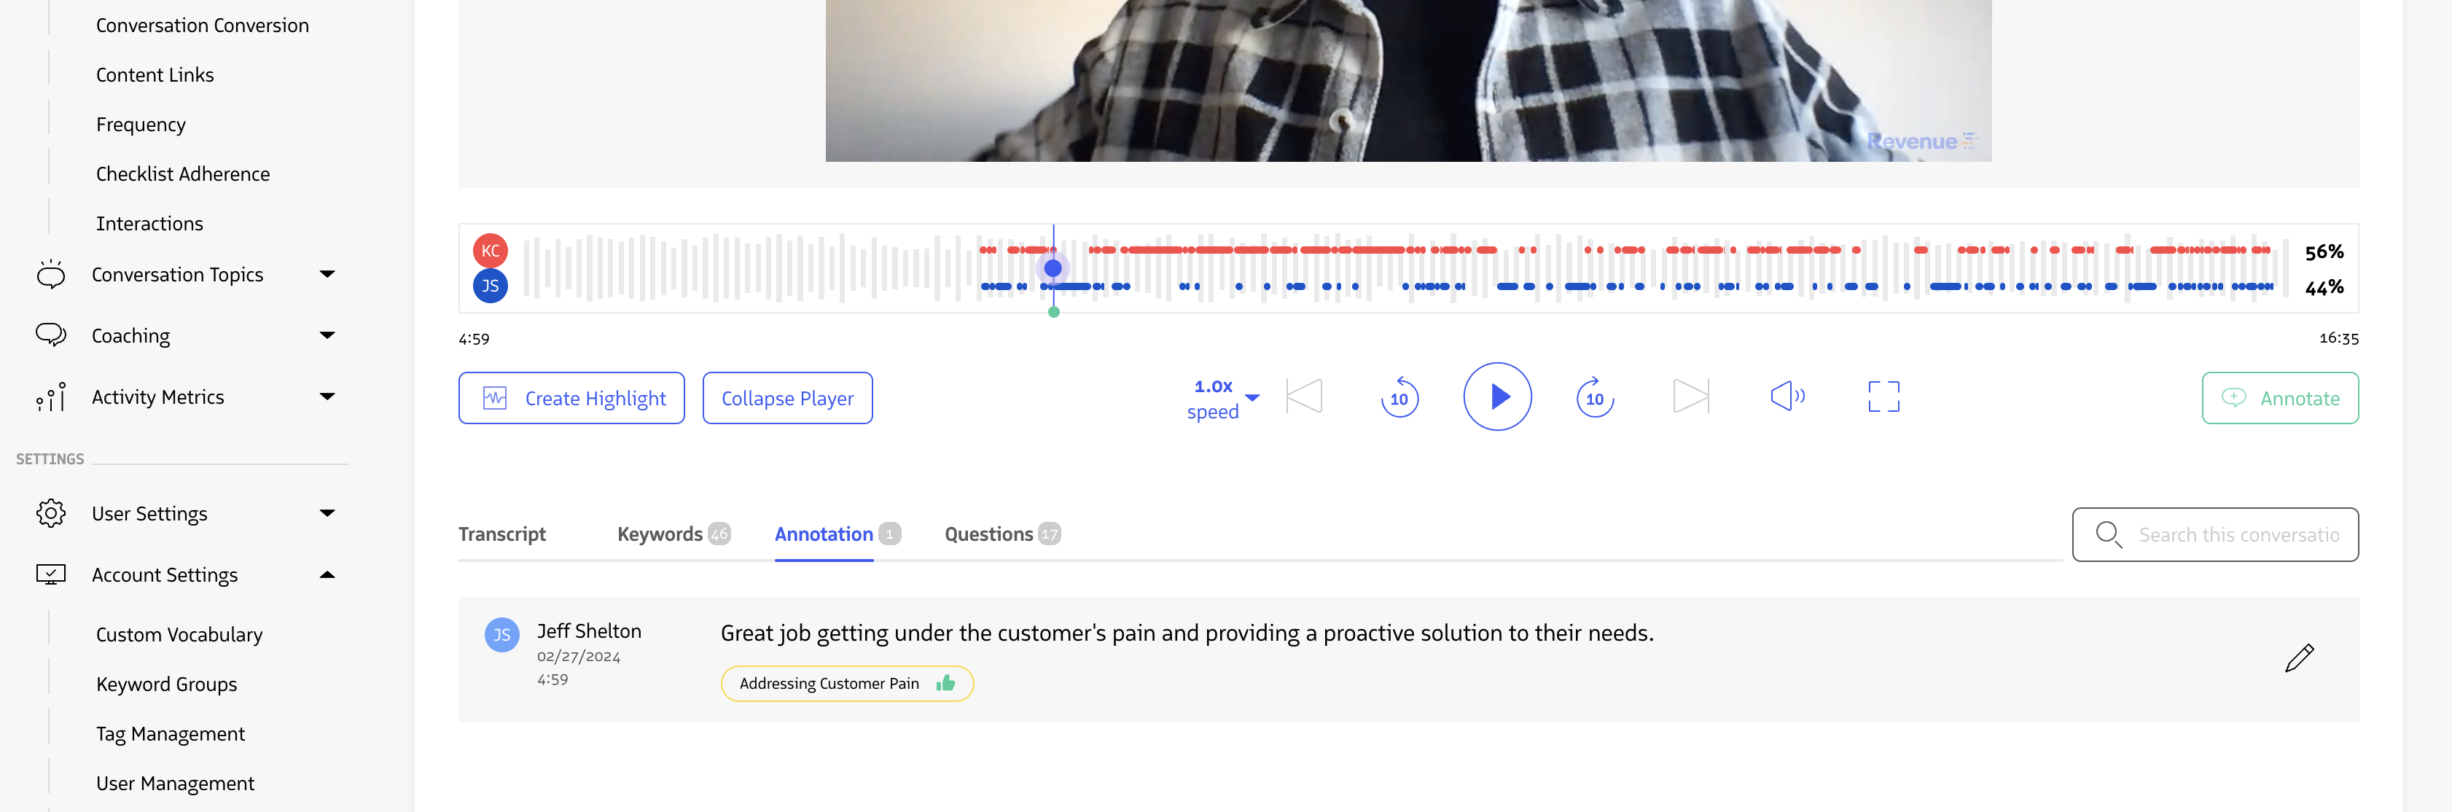This screenshot has width=2452, height=812.
Task: Click the Annotate button
Action: click(x=2280, y=397)
